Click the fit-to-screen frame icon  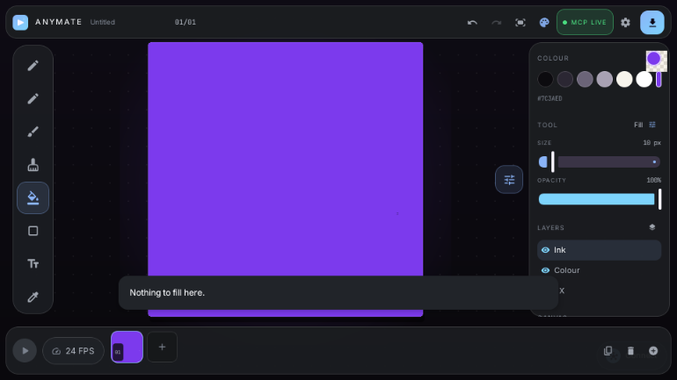point(520,23)
